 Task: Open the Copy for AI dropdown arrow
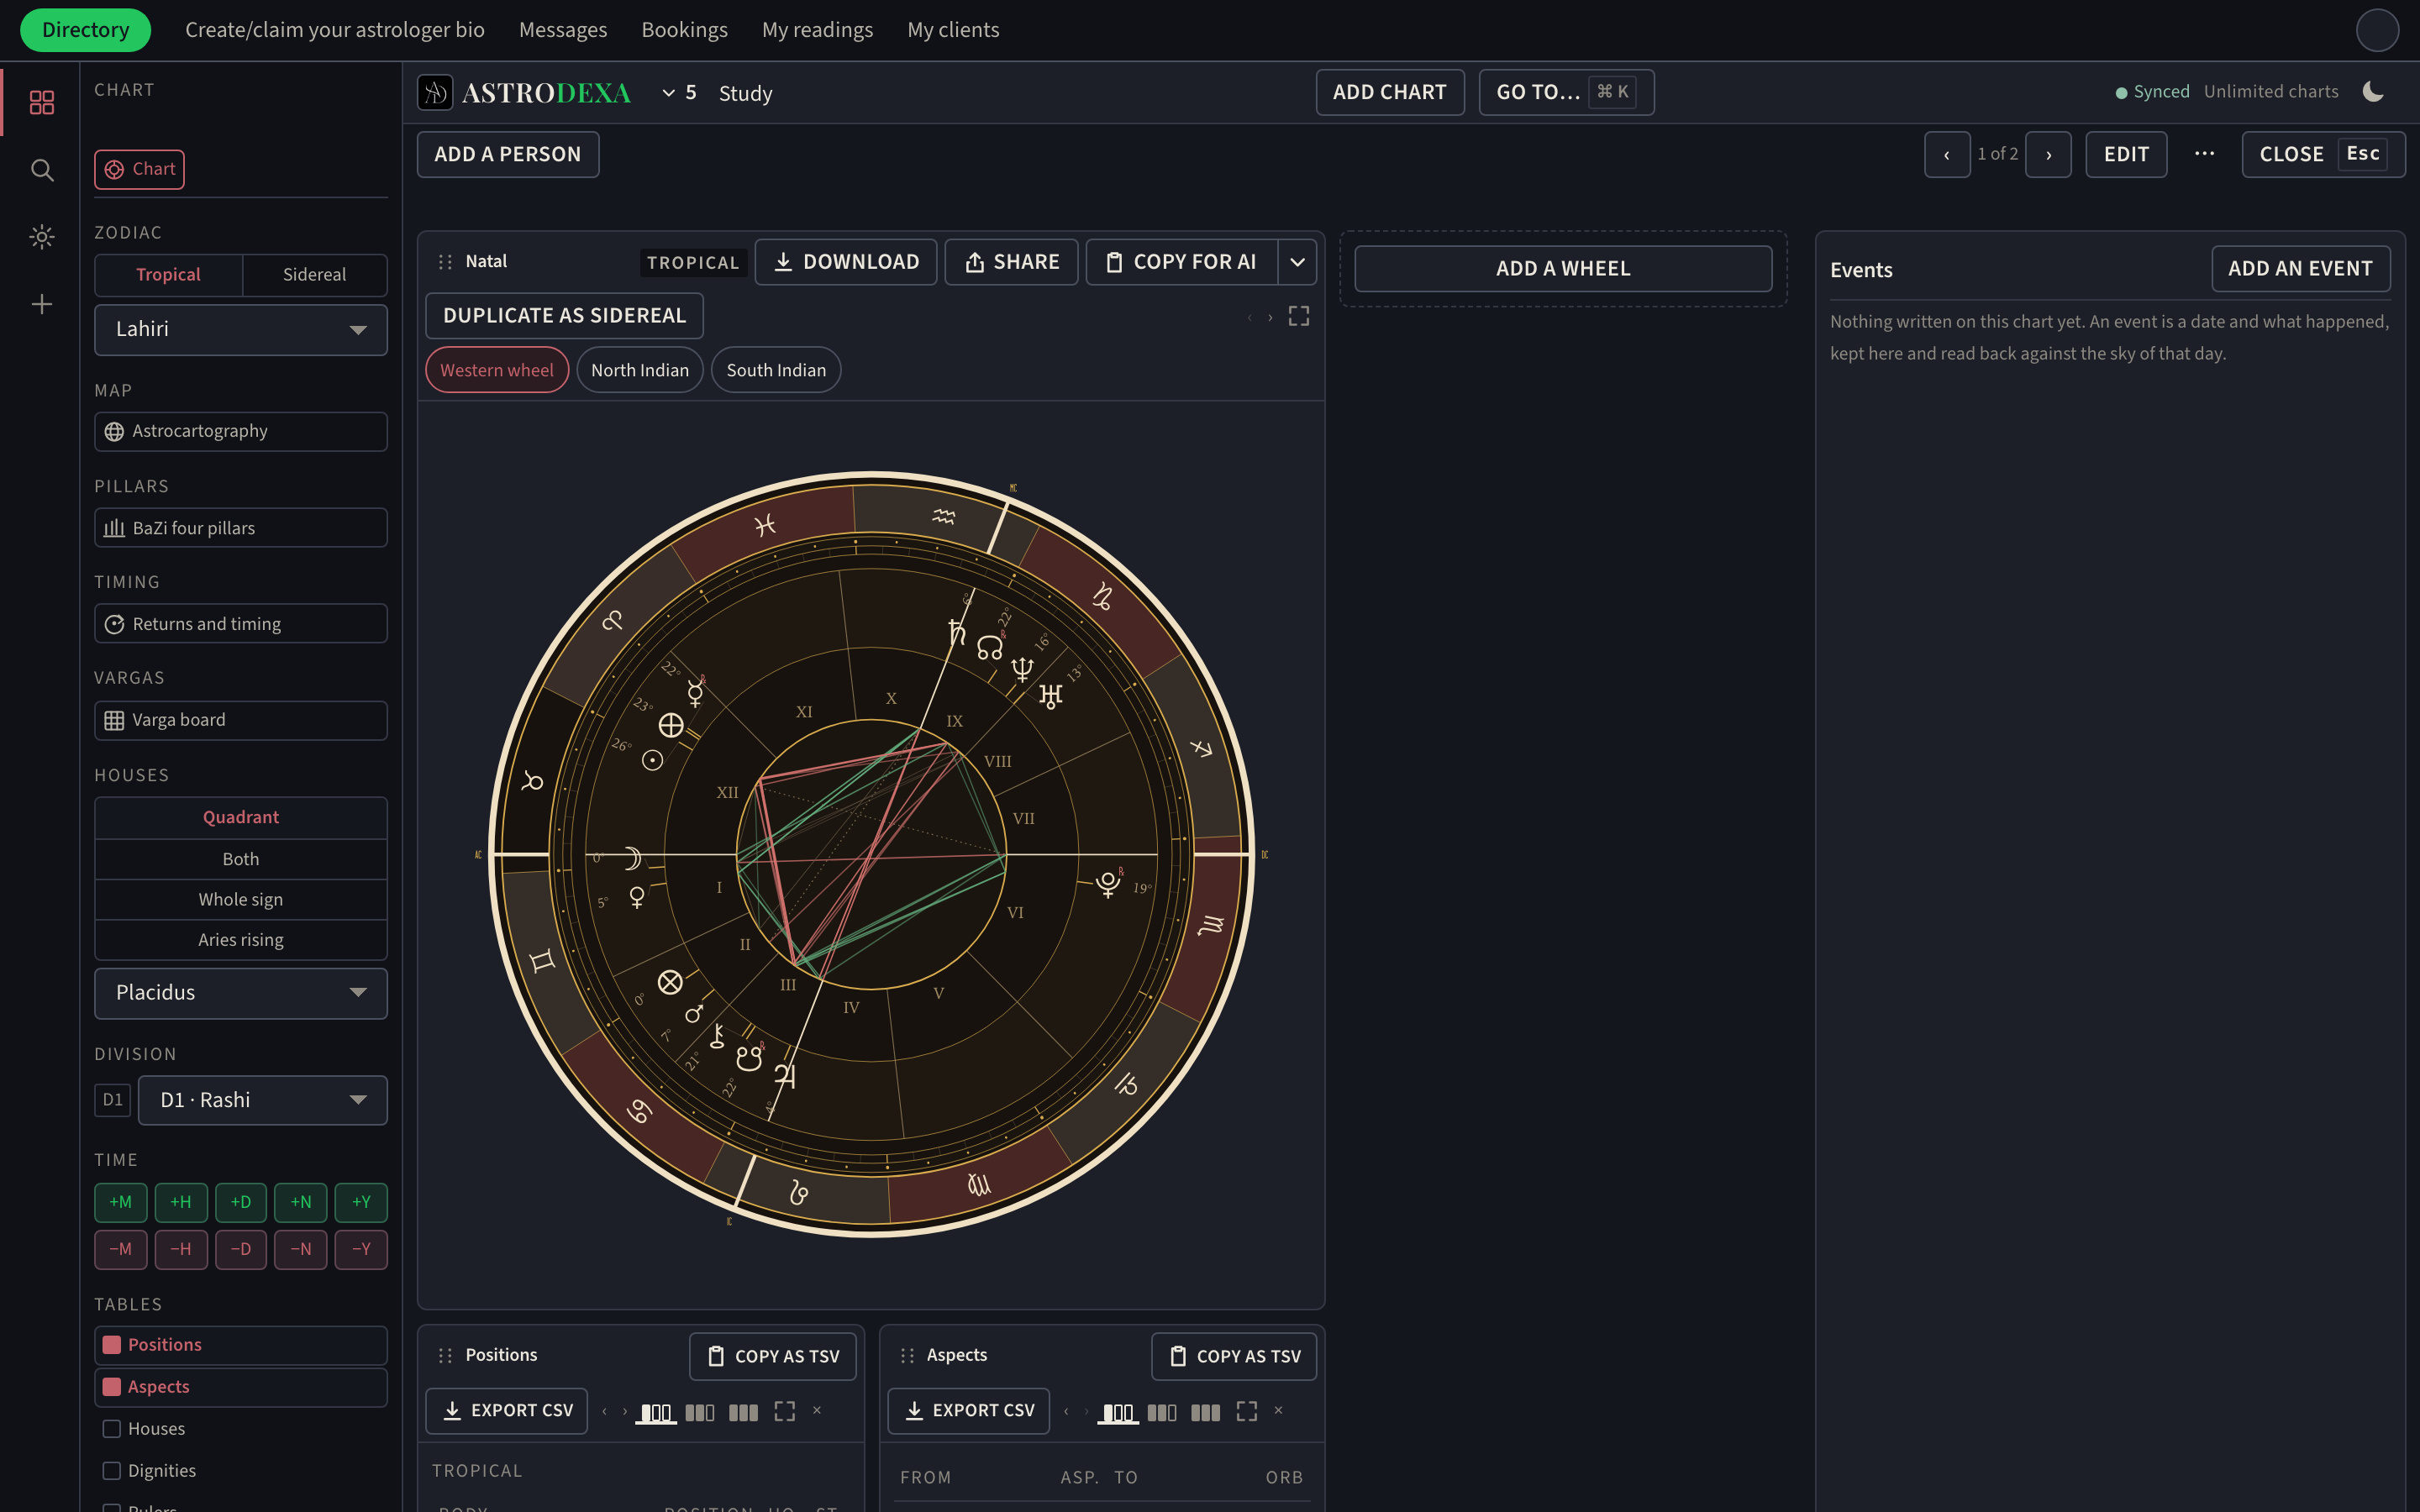click(x=1297, y=262)
